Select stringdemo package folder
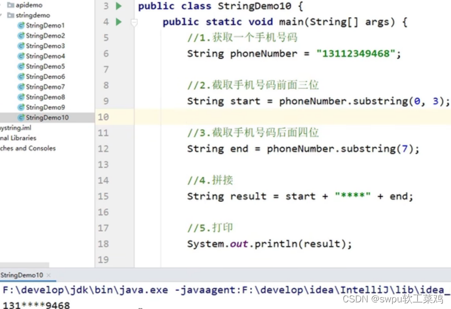Viewport: 451px width, 309px height. pos(33,15)
